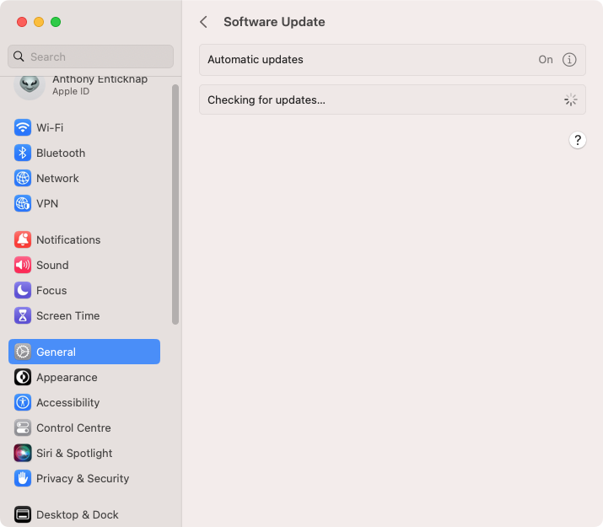This screenshot has width=603, height=527.
Task: Open Siri & Spotlight icon
Action: (x=23, y=453)
